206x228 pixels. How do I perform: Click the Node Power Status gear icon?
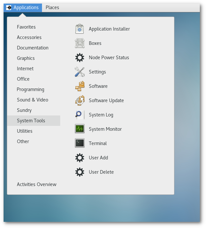pos(80,58)
